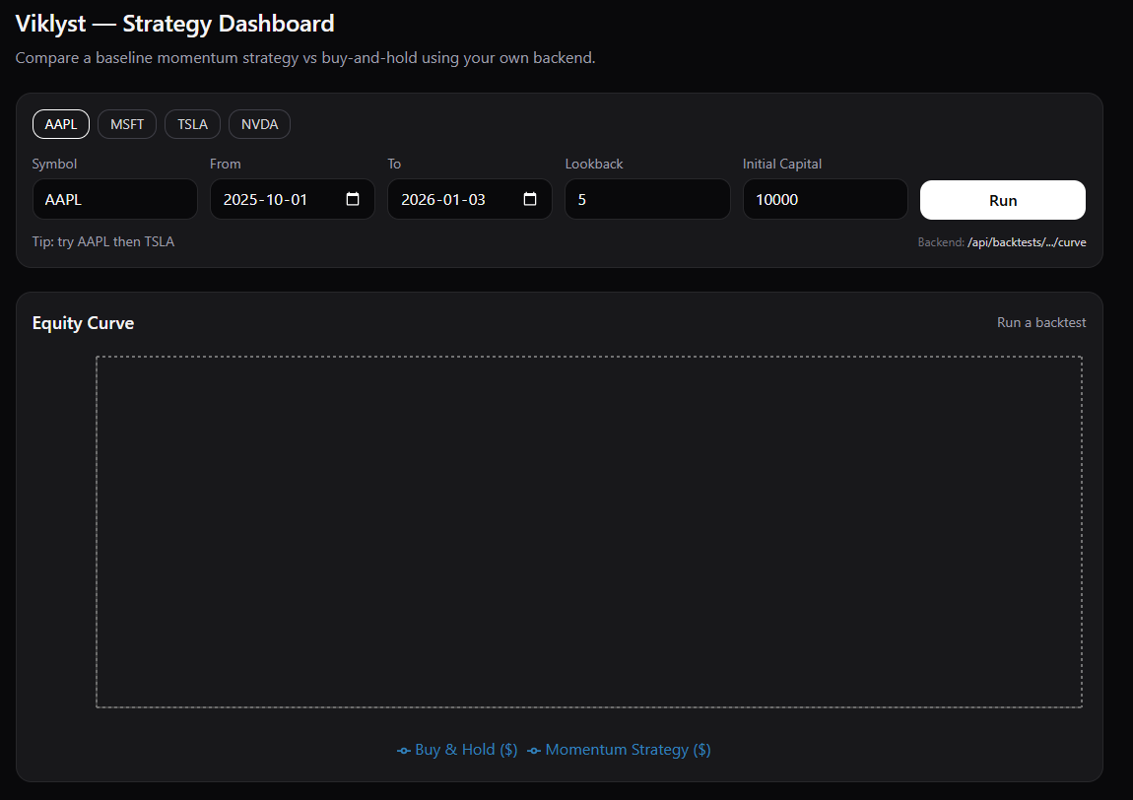1133x800 pixels.
Task: Open the From date calendar picker icon
Action: click(353, 199)
